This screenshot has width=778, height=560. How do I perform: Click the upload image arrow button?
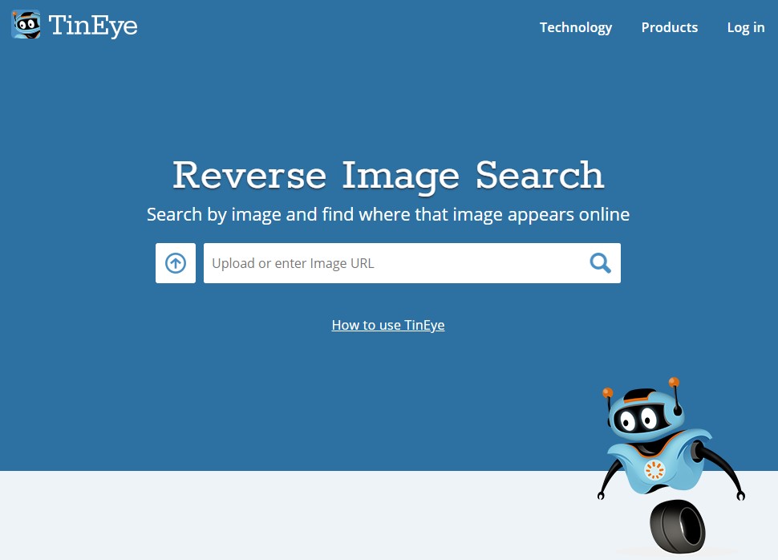[176, 263]
